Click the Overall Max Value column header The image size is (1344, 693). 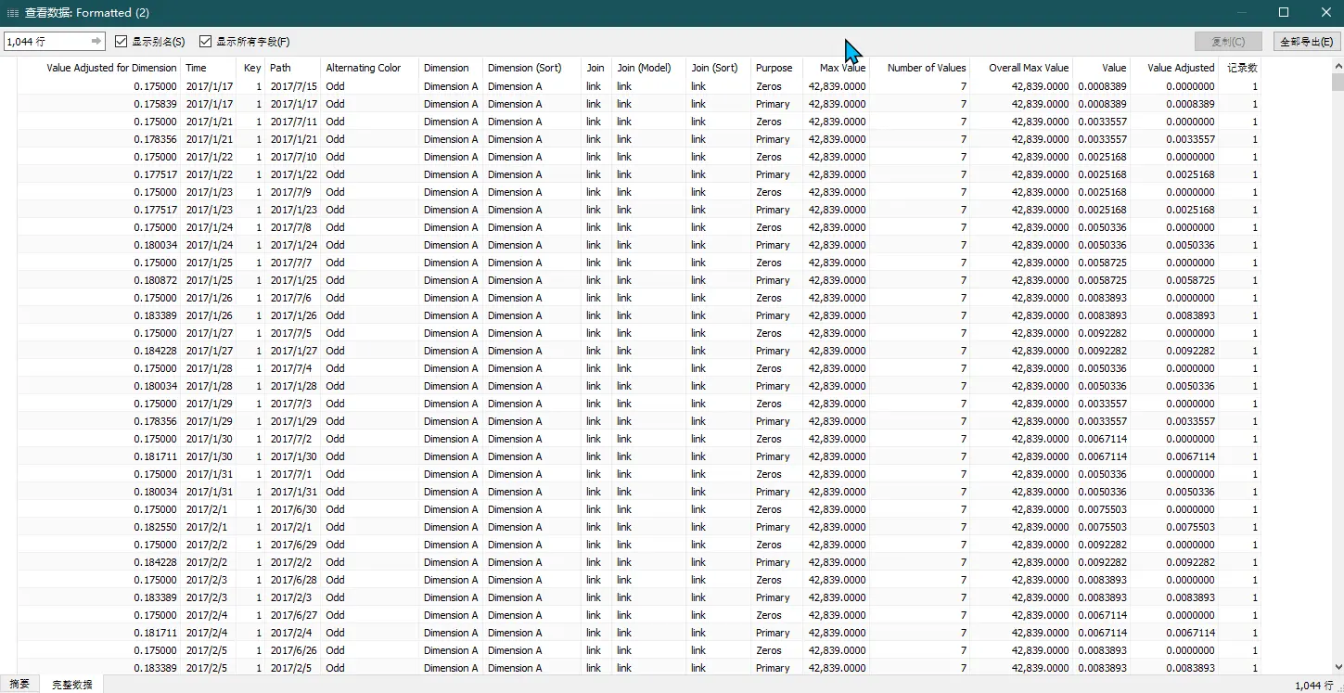click(1029, 68)
